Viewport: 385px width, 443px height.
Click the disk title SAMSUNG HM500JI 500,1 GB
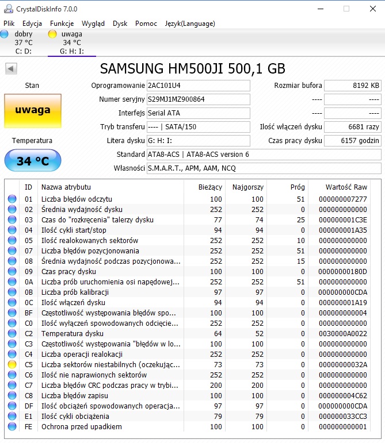coord(193,68)
